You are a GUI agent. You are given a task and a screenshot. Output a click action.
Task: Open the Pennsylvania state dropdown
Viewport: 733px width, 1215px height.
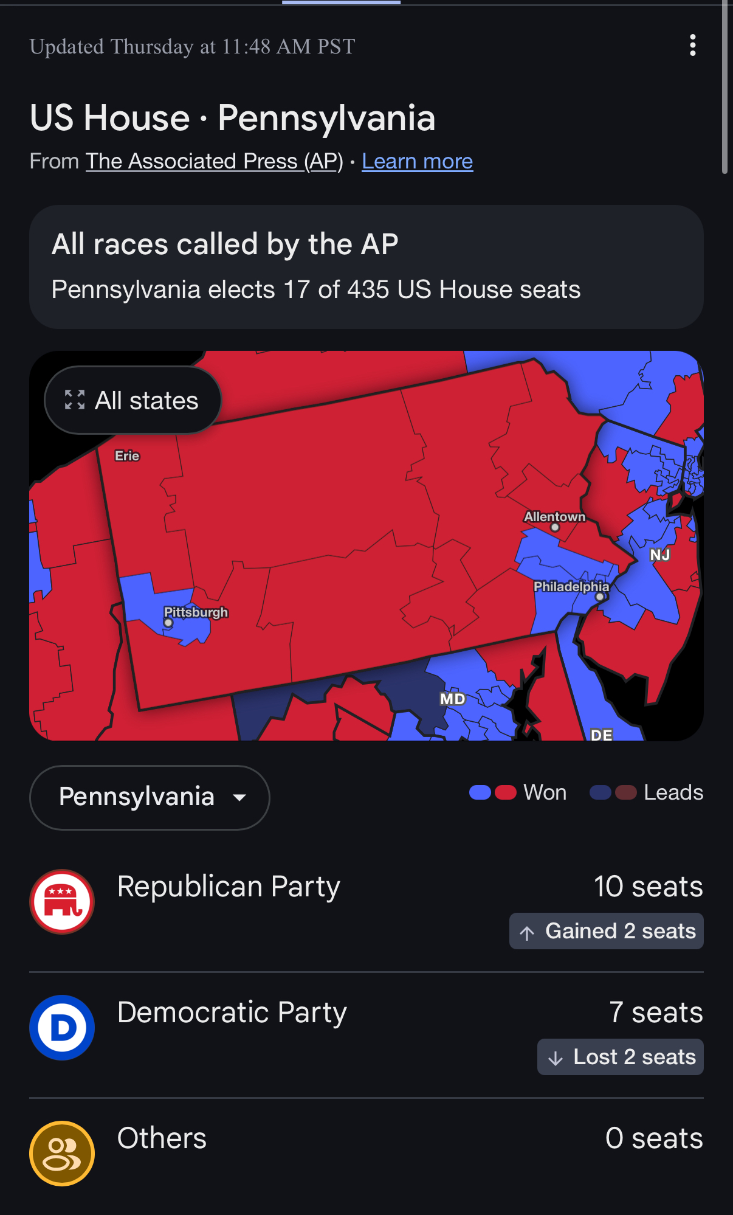[x=149, y=797]
